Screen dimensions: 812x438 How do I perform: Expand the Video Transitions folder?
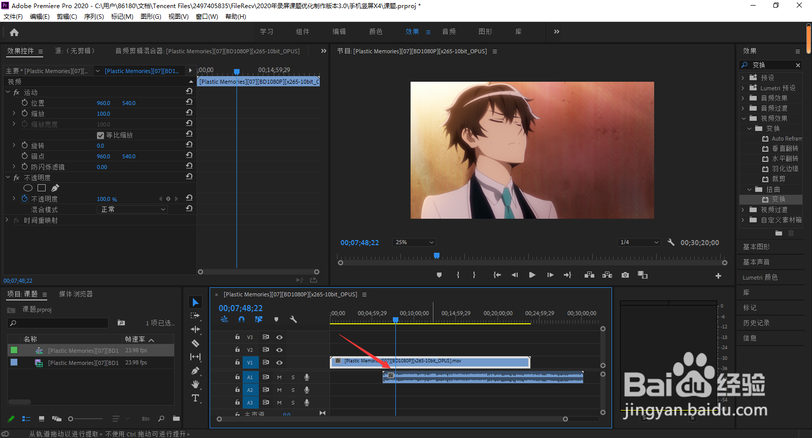tap(743, 210)
